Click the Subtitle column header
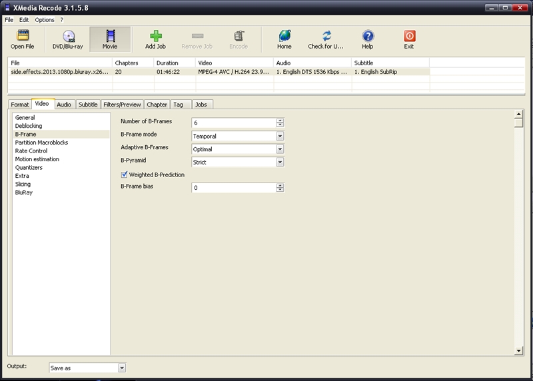 [x=390, y=63]
